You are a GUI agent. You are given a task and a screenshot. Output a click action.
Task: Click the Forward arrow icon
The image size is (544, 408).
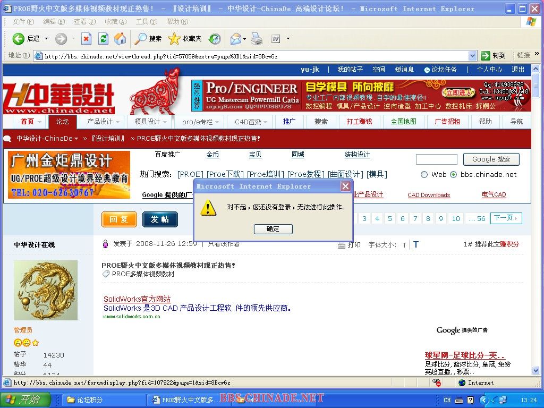(x=61, y=38)
